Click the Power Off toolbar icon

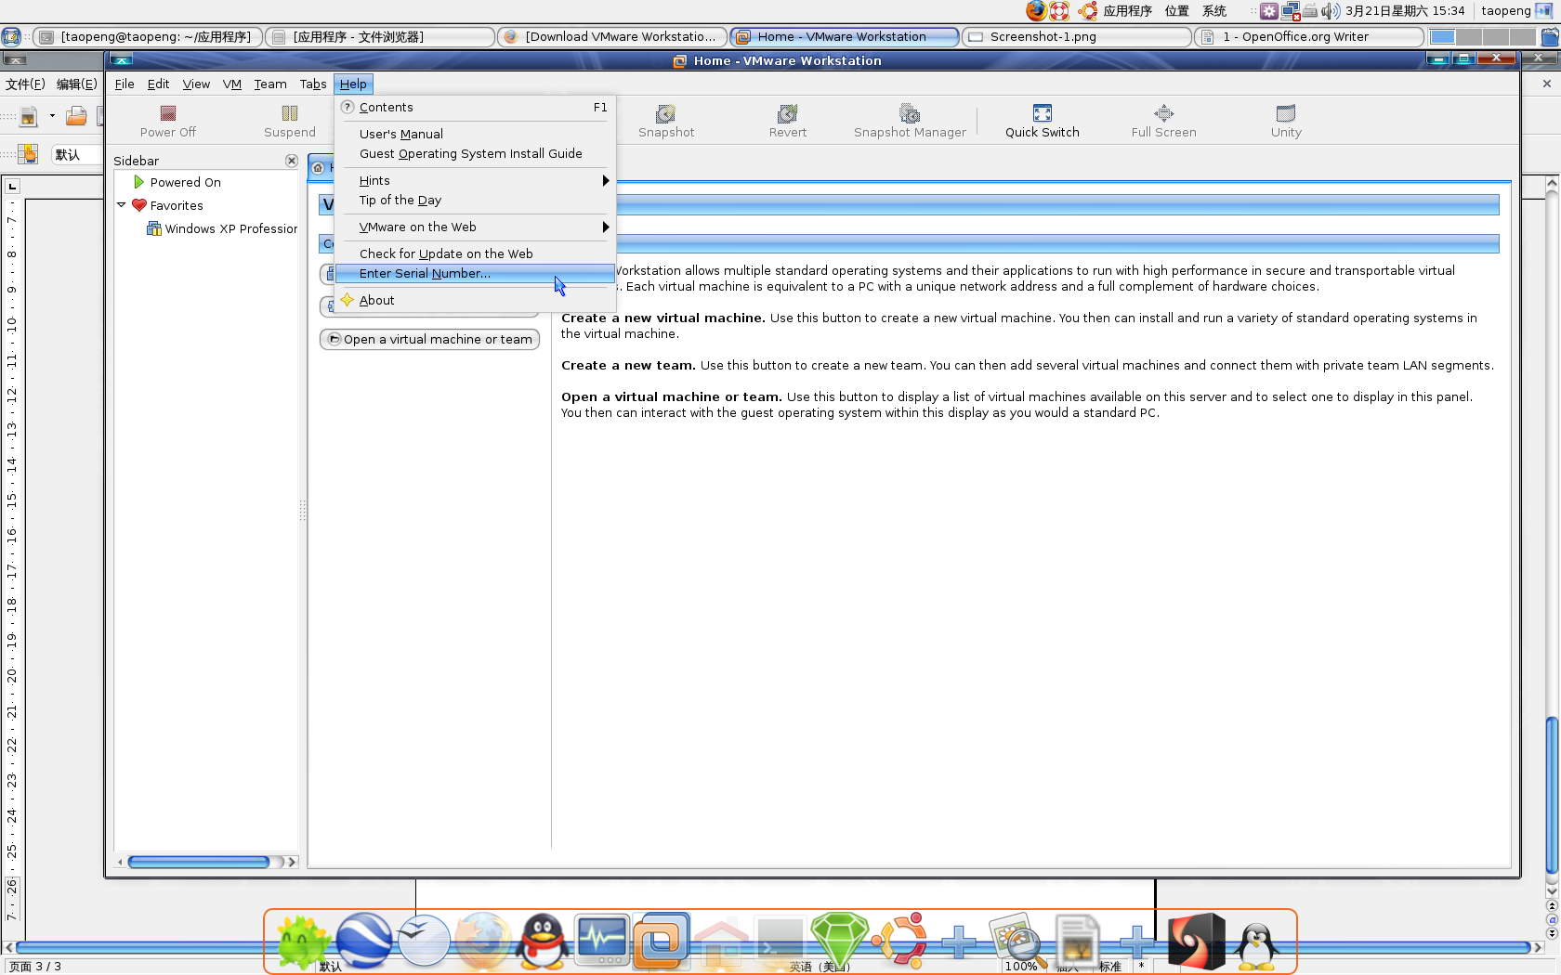pyautogui.click(x=168, y=113)
